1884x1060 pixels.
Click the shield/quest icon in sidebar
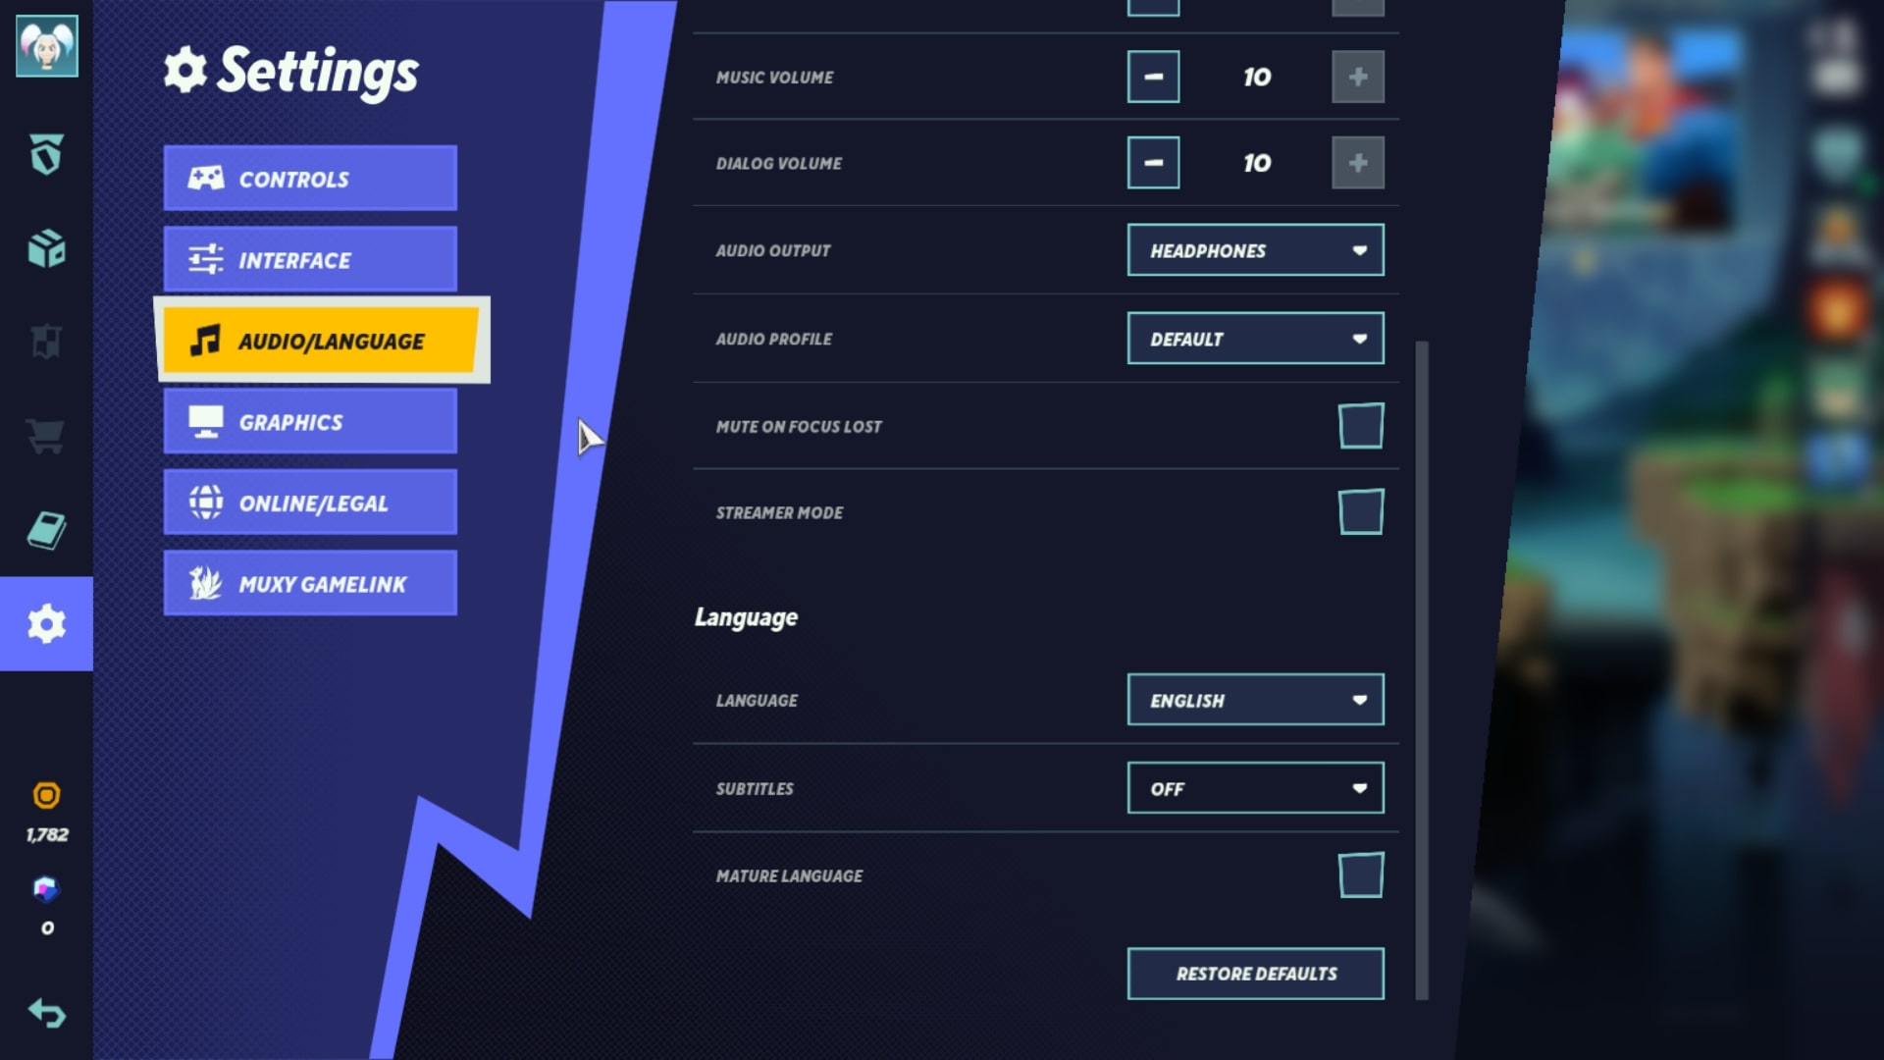46,154
